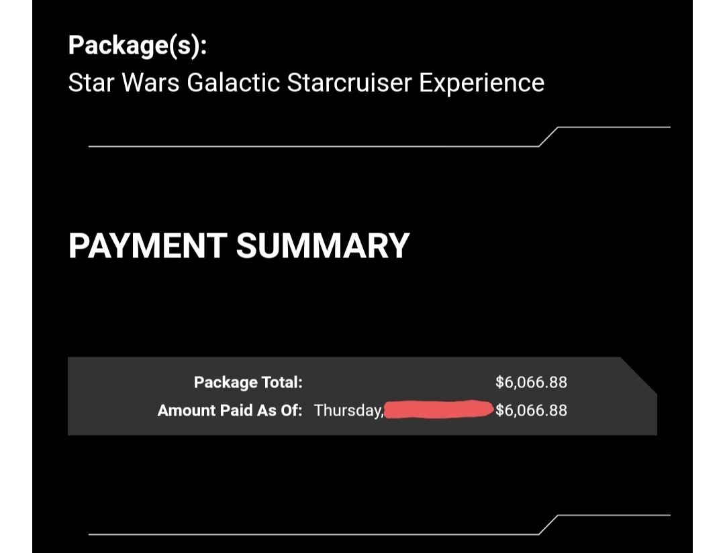This screenshot has width=725, height=553.
Task: Click the PAYMENT SUMMARY heading
Action: coord(239,245)
